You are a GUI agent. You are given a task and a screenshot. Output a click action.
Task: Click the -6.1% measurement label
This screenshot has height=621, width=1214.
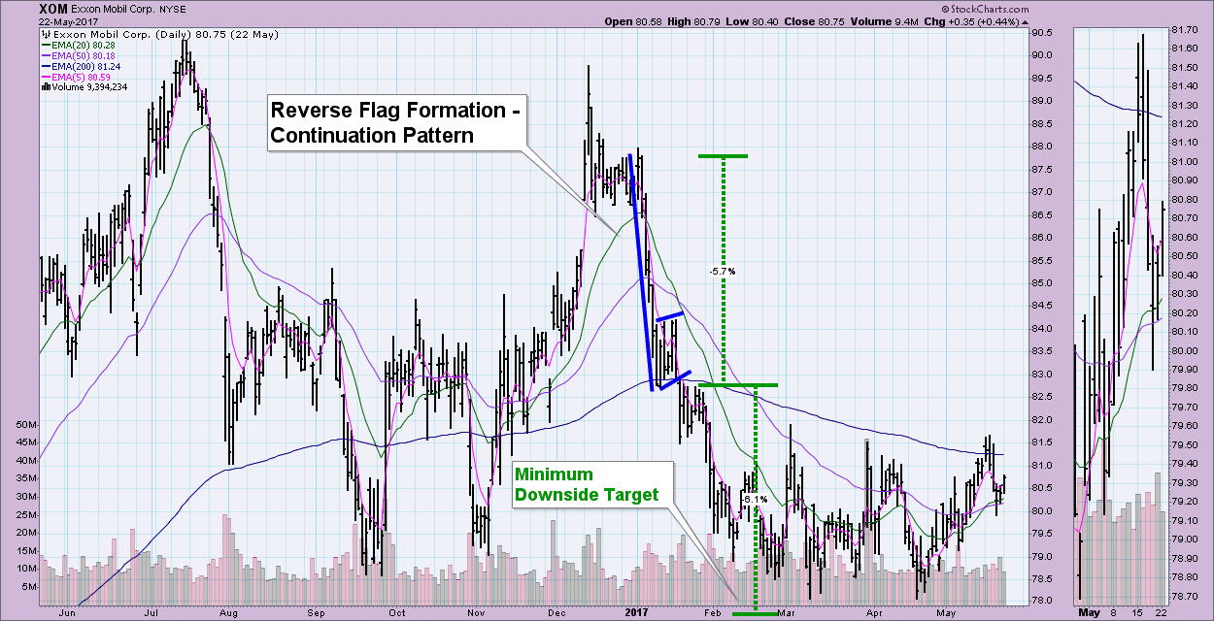click(x=754, y=499)
